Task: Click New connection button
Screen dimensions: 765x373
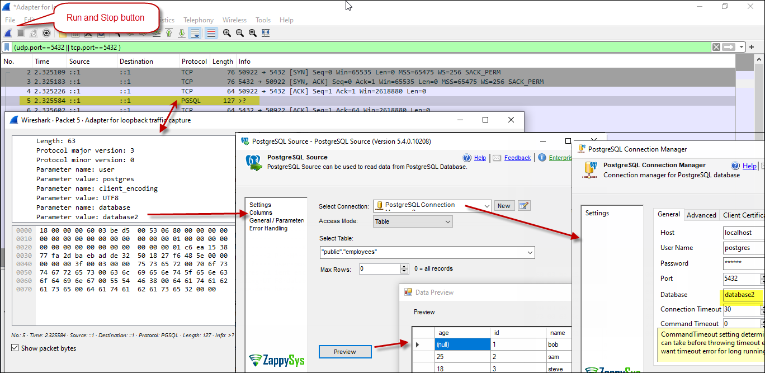Action: [504, 206]
